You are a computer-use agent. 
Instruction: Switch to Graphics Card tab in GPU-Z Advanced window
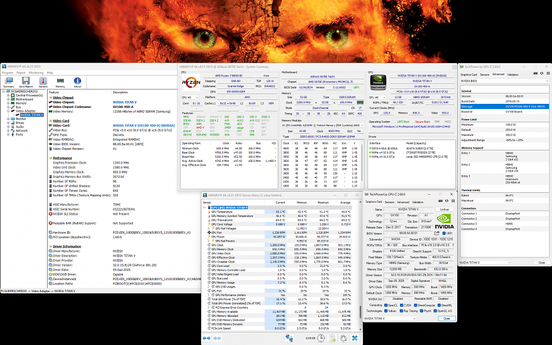click(469, 75)
